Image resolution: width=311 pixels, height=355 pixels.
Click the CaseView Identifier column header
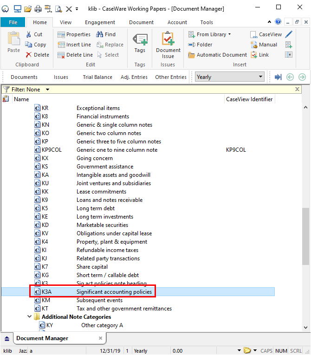coord(249,99)
